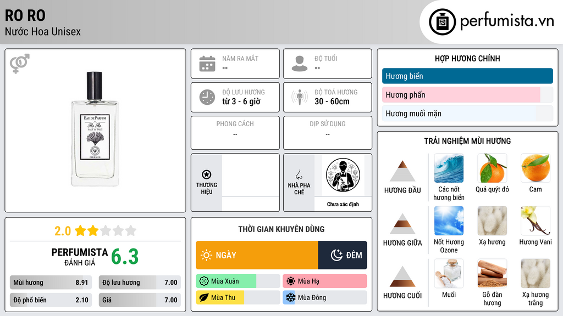Click the Mùa Thu season bar
The width and height of the screenshot is (563, 316).
coord(238,297)
